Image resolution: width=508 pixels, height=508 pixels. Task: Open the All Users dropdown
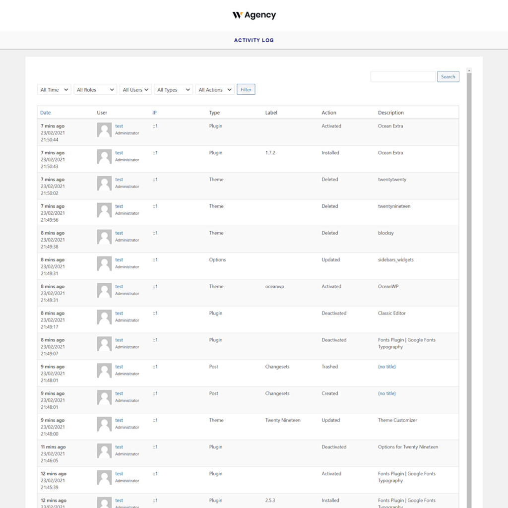(x=135, y=89)
